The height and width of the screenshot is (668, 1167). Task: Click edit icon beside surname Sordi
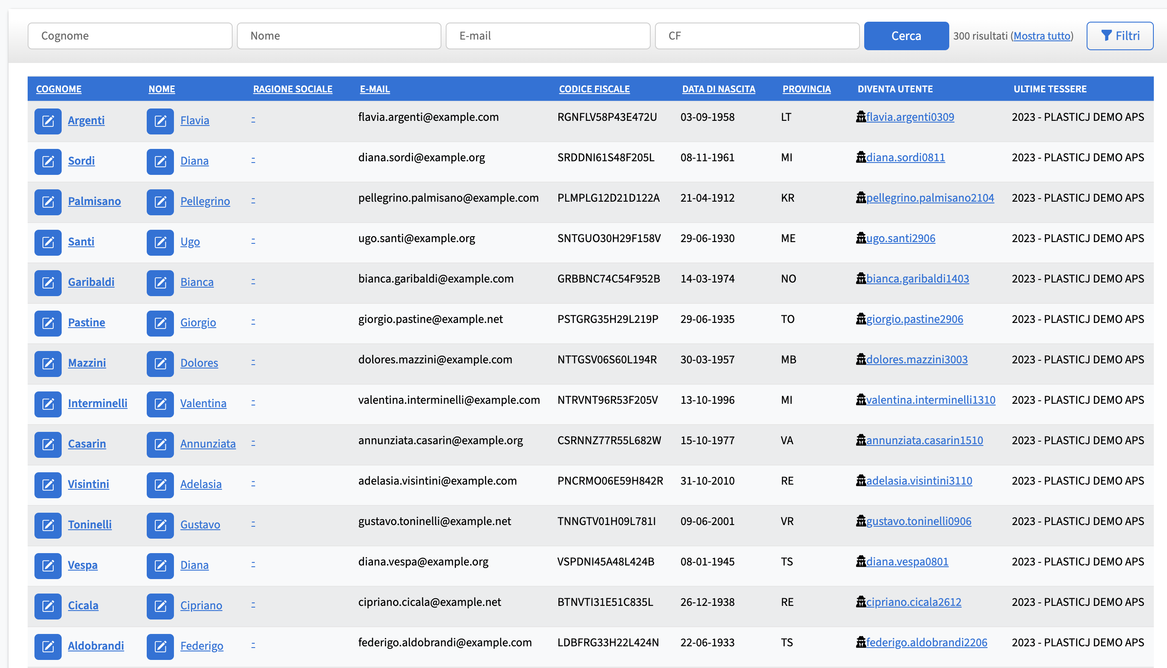(48, 162)
